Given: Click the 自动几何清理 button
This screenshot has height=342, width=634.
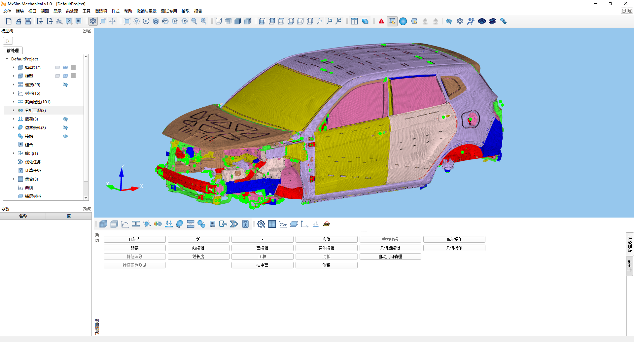Looking at the screenshot, I should (390, 256).
